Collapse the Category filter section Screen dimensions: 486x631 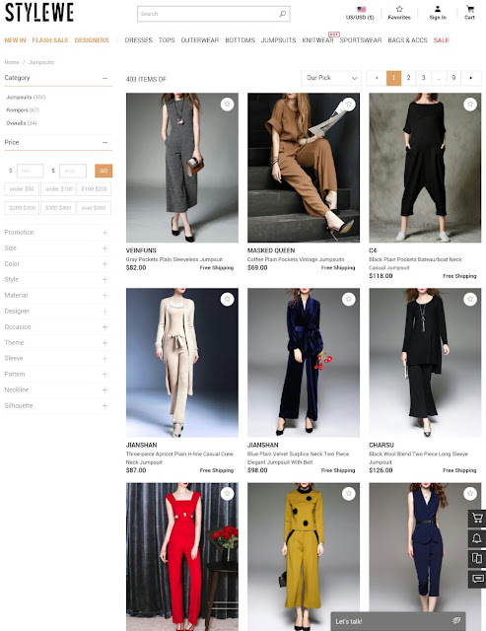tap(105, 78)
